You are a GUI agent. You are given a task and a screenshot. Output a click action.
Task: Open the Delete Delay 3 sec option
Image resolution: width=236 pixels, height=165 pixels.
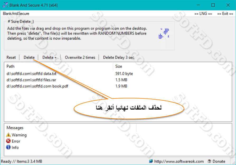pyautogui.click(x=119, y=57)
